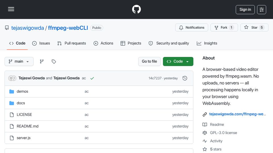Screen dimensions: 273x153
Task: Open the LICENSE file
Action: coord(24,115)
